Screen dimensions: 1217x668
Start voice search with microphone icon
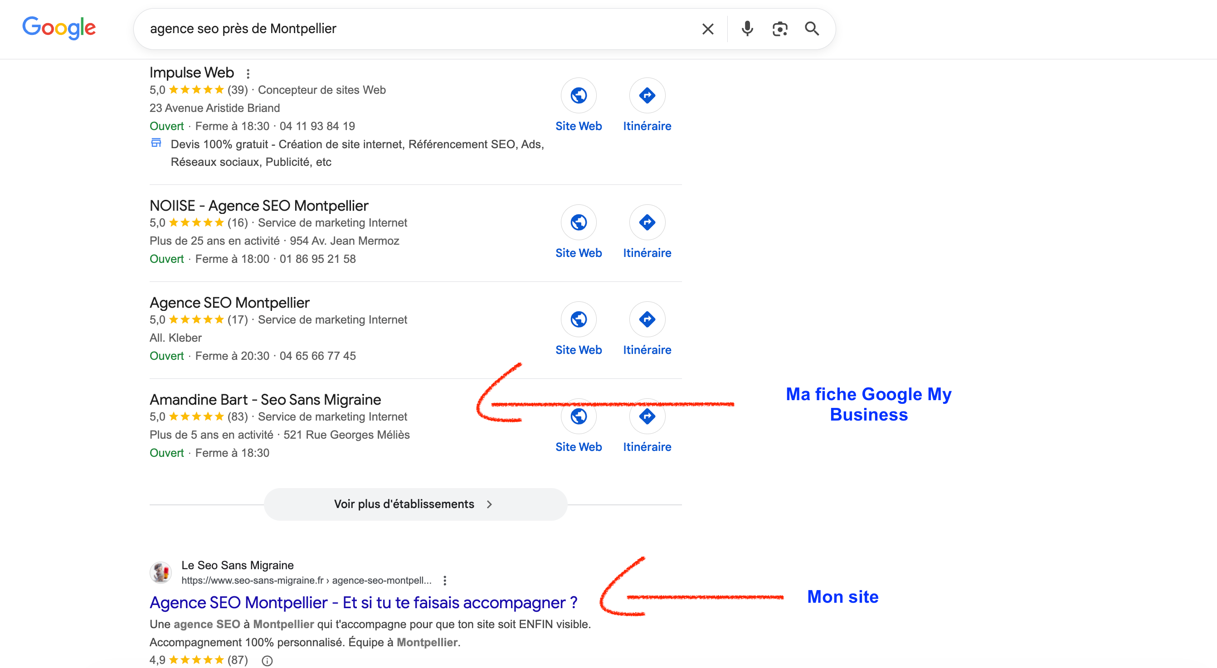click(747, 29)
